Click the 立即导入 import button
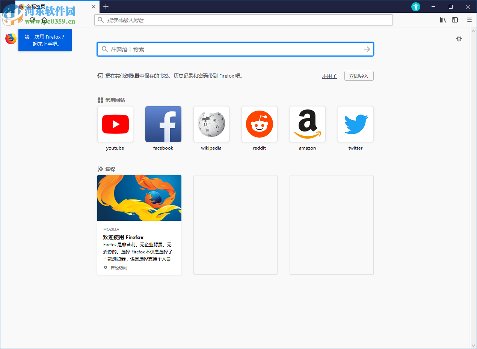 click(x=359, y=76)
